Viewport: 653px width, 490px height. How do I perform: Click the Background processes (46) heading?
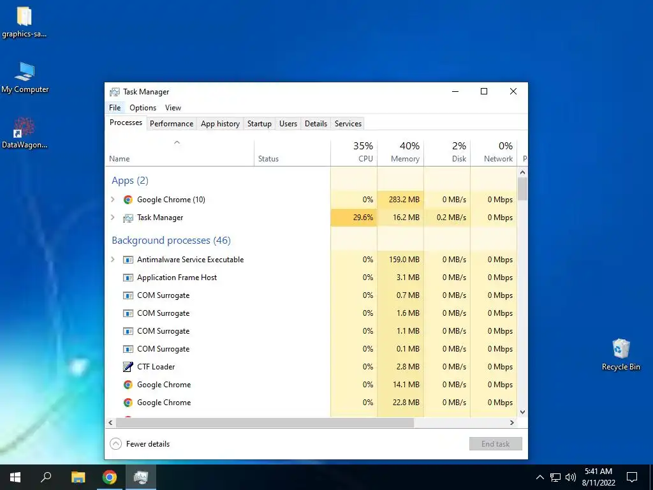pos(171,241)
